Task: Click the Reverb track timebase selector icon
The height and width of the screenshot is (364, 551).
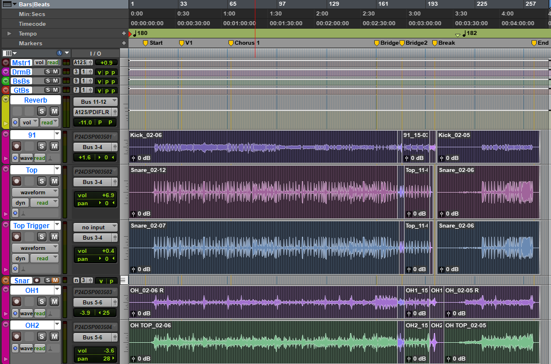Action: pos(15,123)
